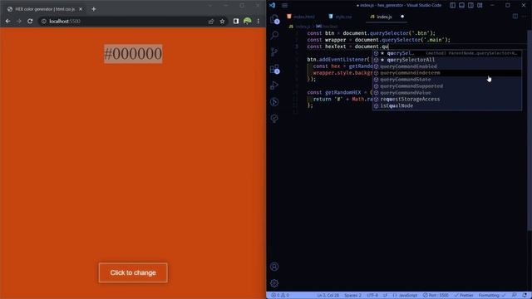Choose queryCommandValue suggestion
The image size is (532, 299).
pyautogui.click(x=447, y=92)
